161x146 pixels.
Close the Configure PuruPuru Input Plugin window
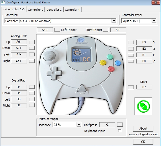(156, 2)
